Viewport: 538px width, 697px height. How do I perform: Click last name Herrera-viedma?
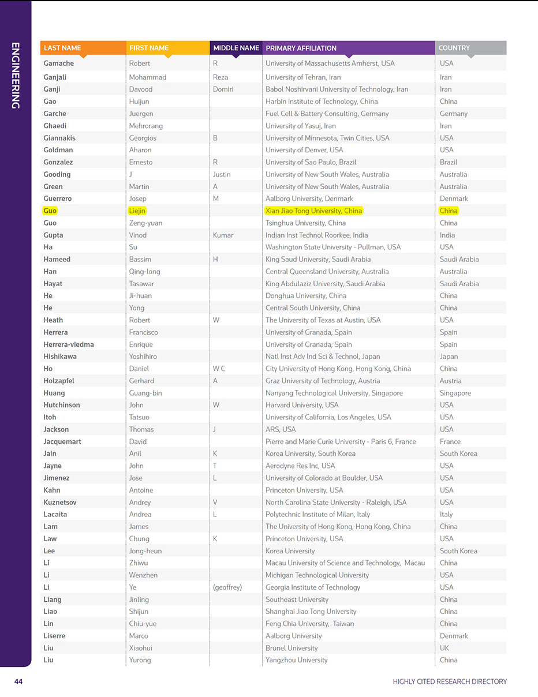click(x=69, y=344)
